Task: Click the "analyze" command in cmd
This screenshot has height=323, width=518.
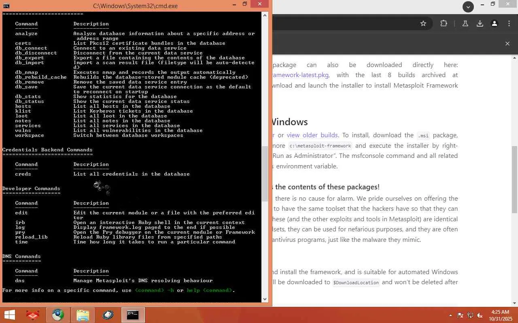Action: 26,34
